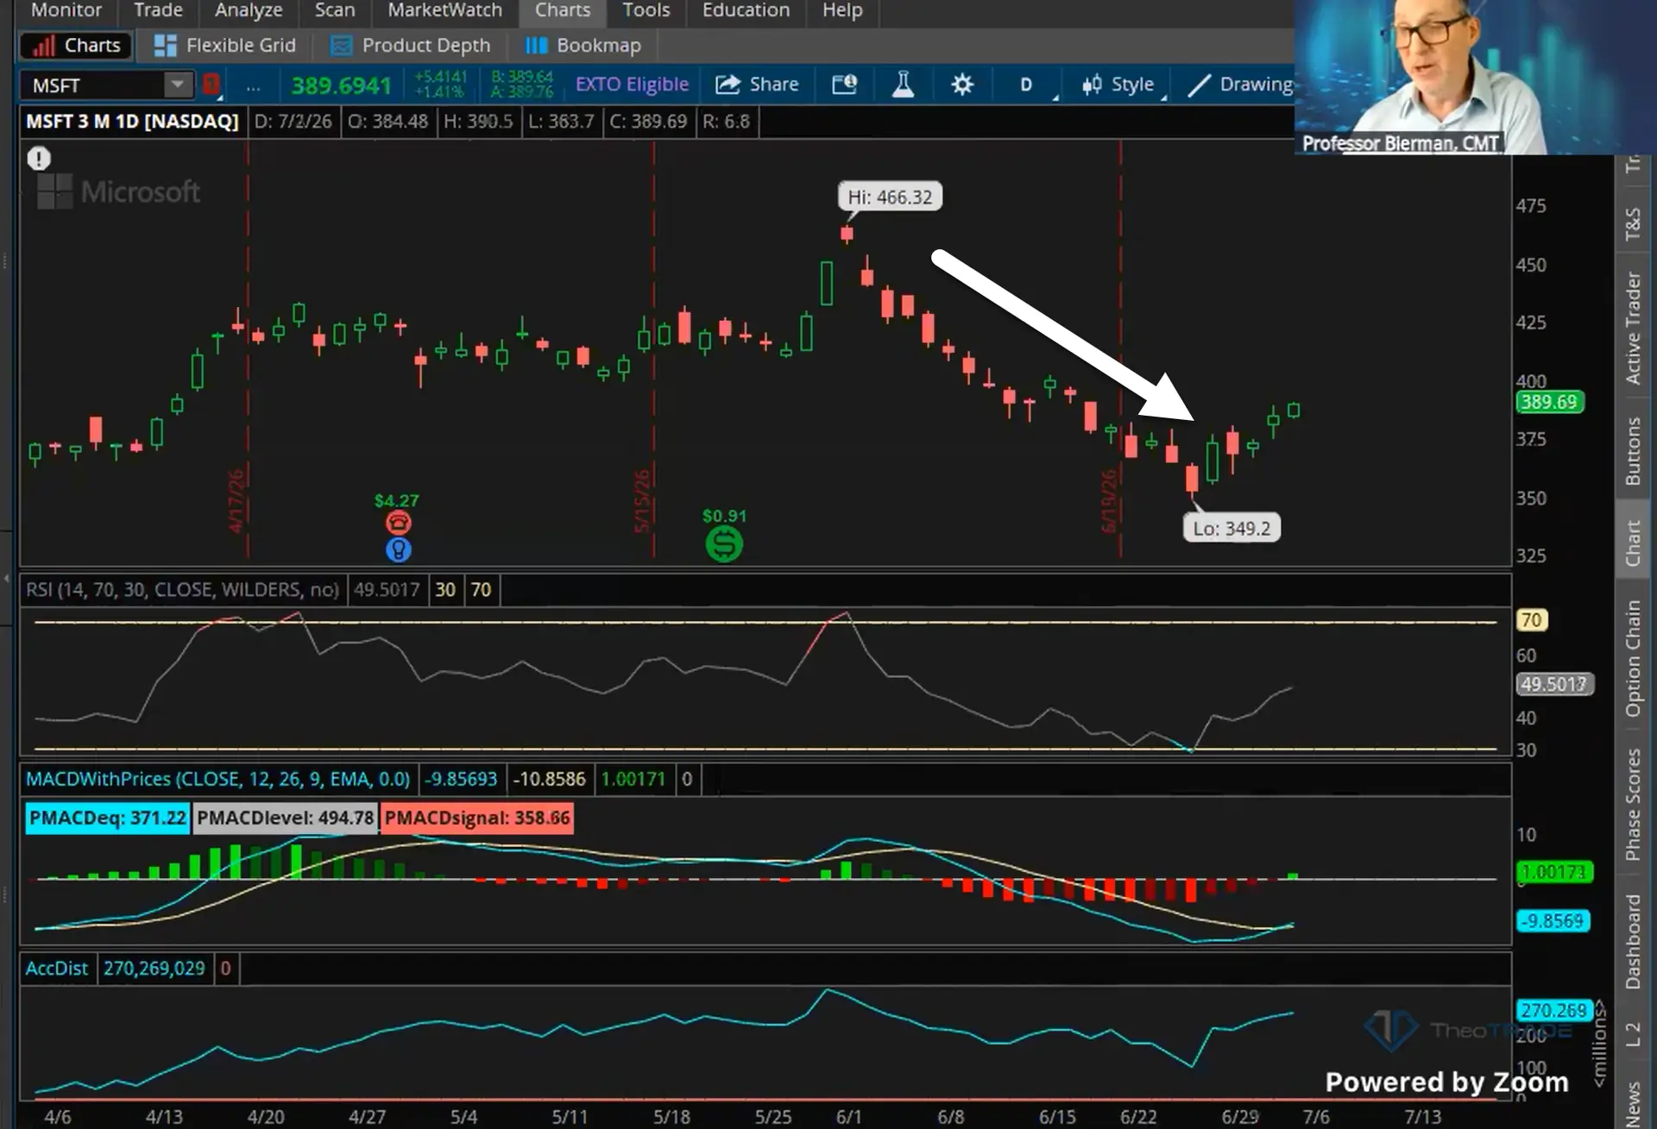Viewport: 1657px width, 1129px height.
Task: Open the Analyze tab
Action: [249, 10]
